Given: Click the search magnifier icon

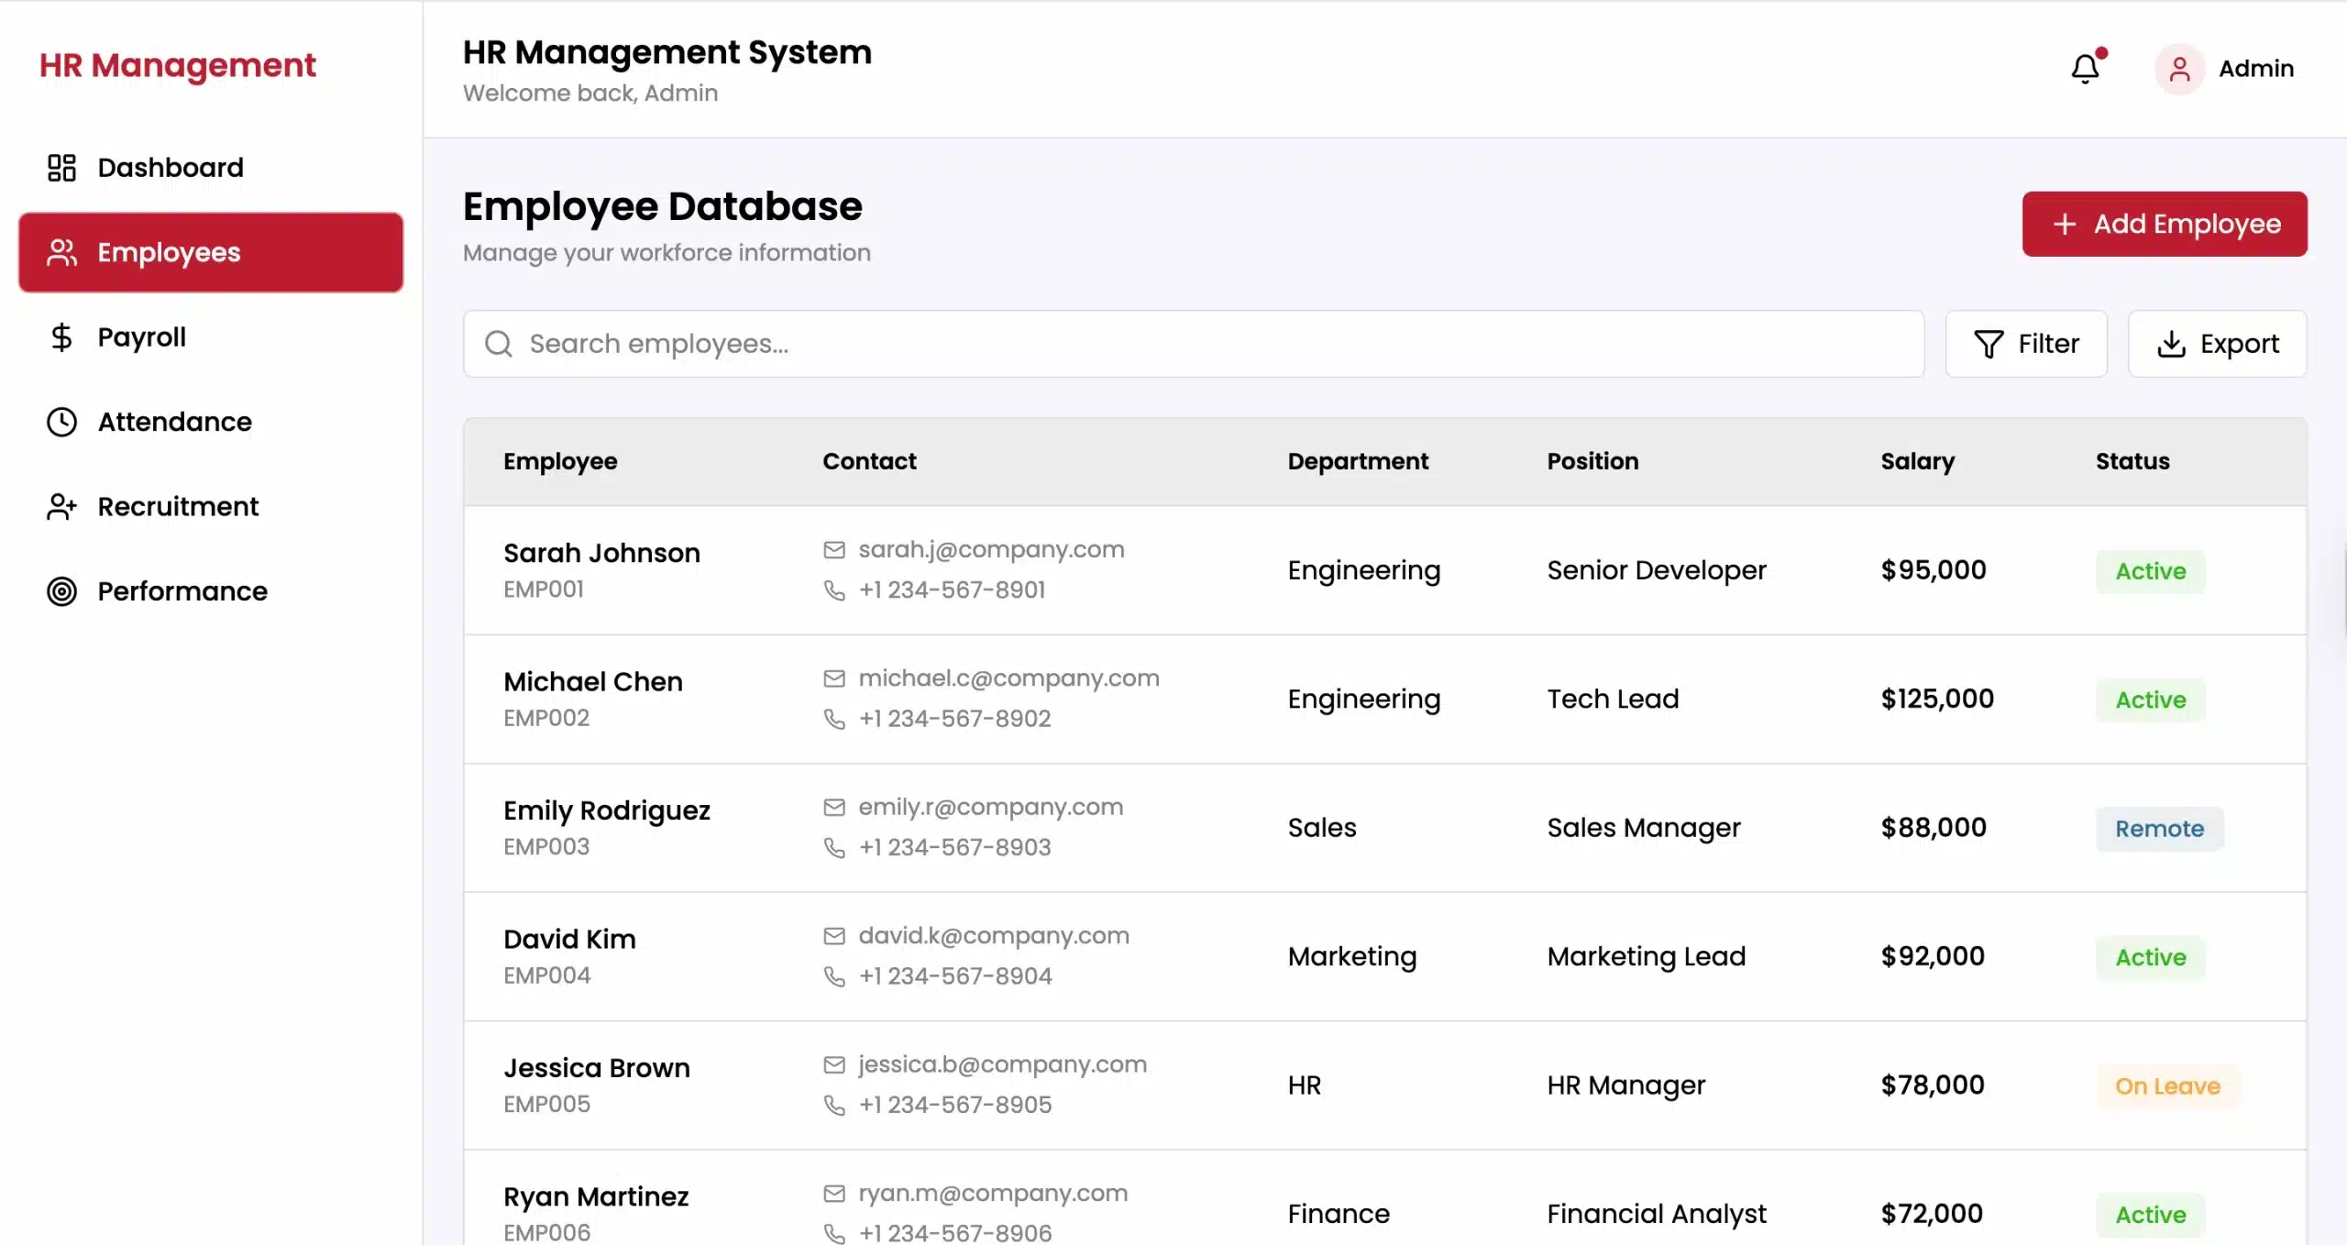Looking at the screenshot, I should [x=498, y=344].
